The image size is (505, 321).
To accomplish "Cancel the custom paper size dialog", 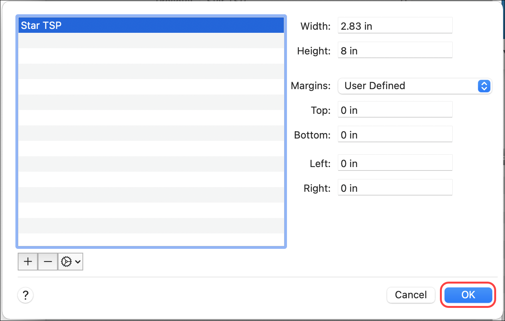I will coord(411,295).
